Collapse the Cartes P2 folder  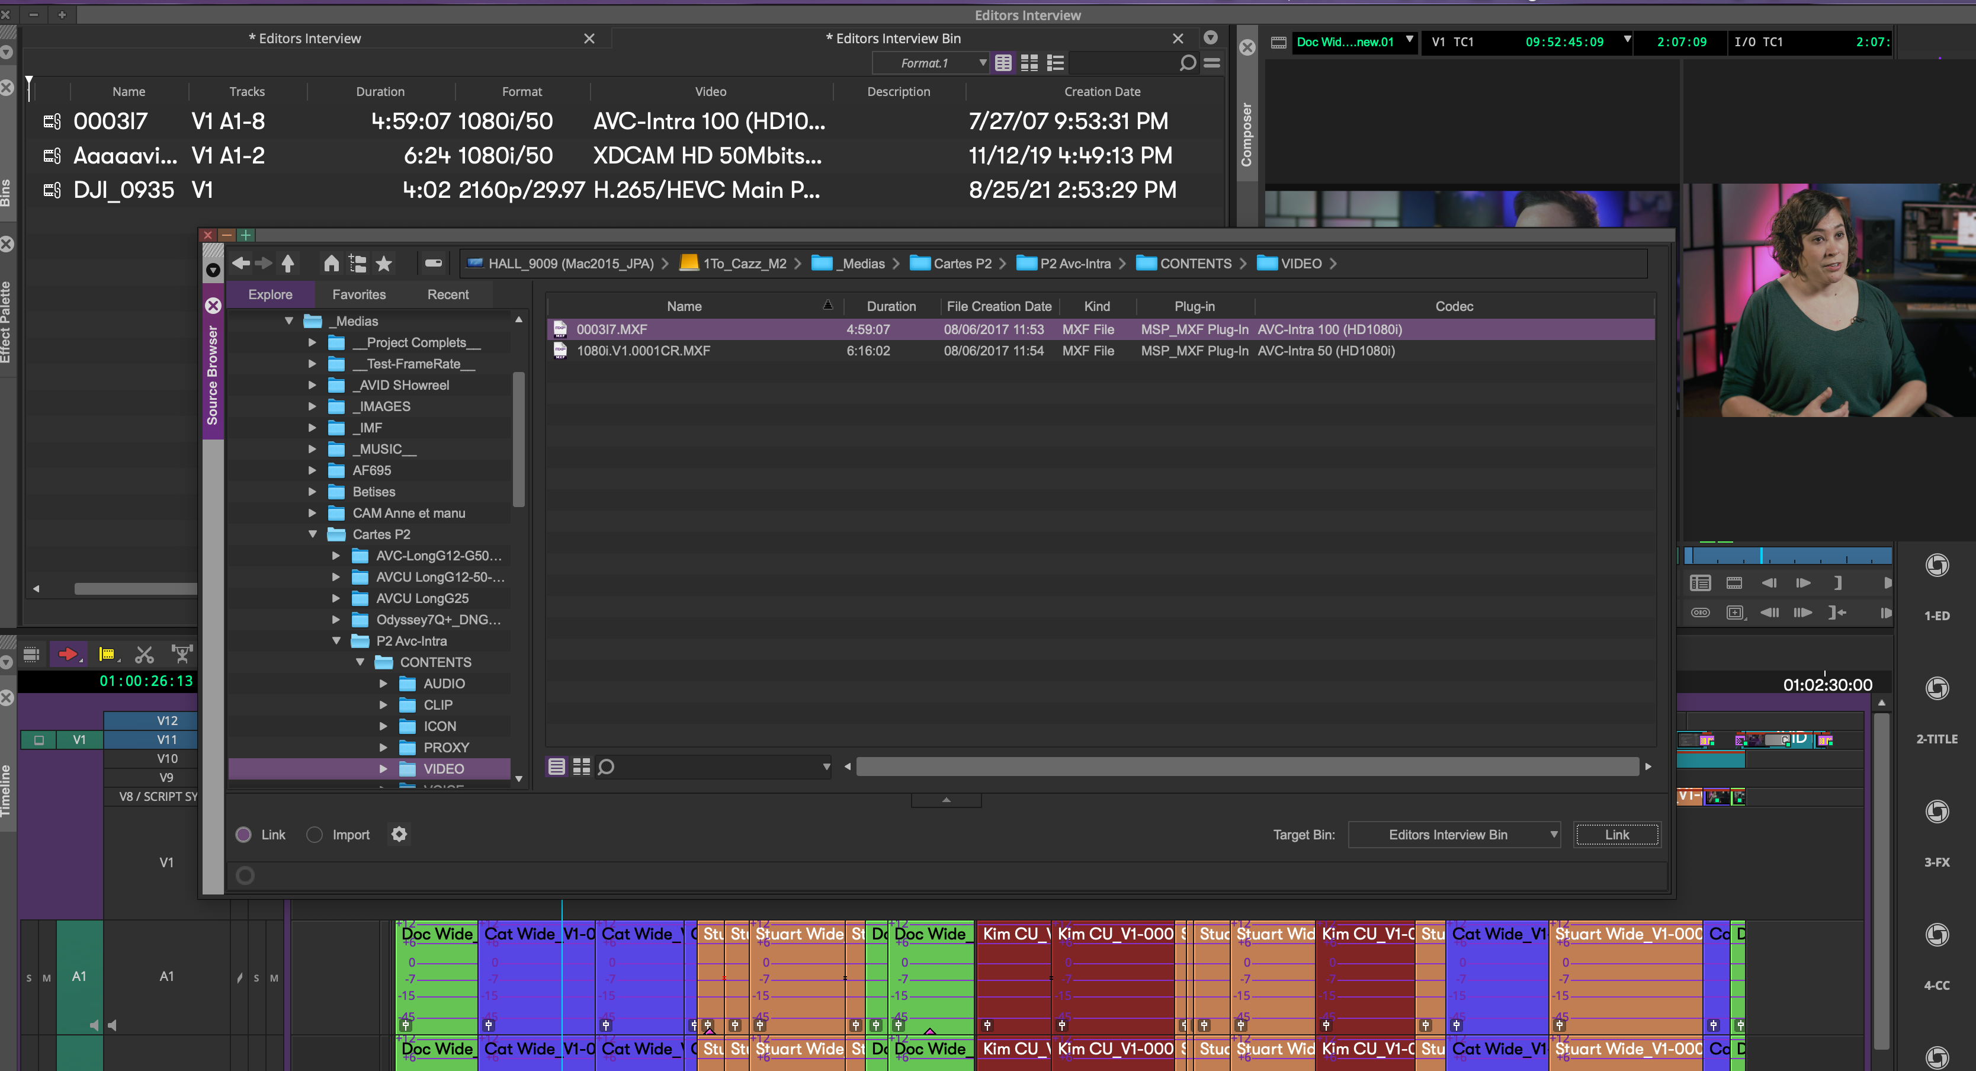click(x=312, y=534)
